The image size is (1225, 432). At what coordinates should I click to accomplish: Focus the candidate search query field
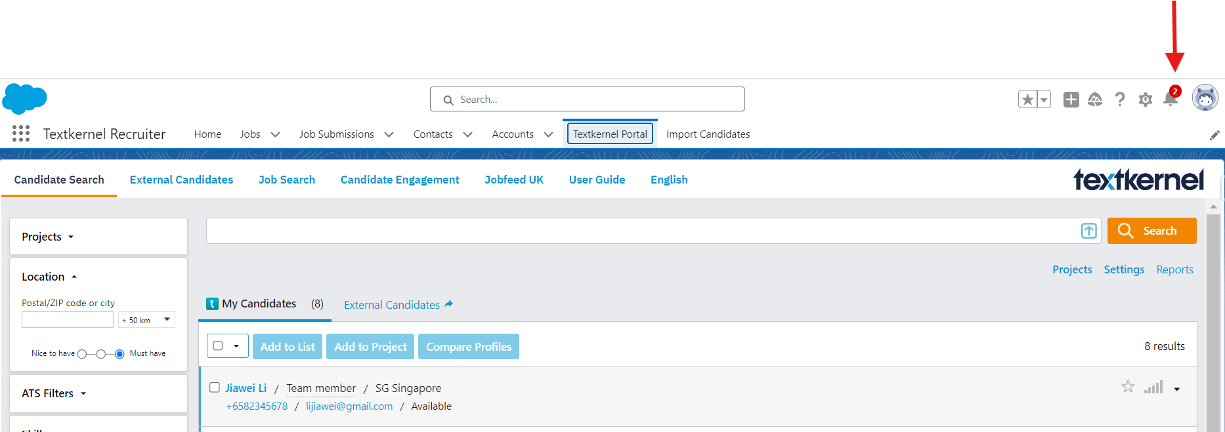point(643,231)
